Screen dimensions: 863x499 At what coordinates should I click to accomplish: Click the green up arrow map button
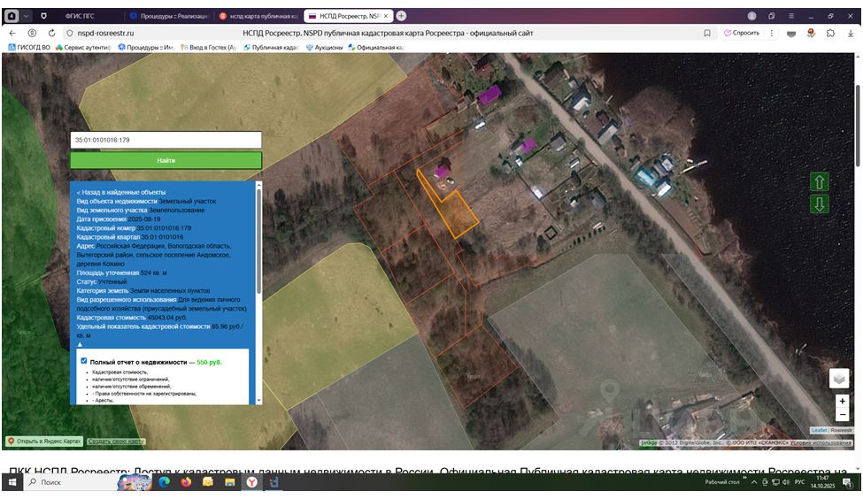click(819, 182)
